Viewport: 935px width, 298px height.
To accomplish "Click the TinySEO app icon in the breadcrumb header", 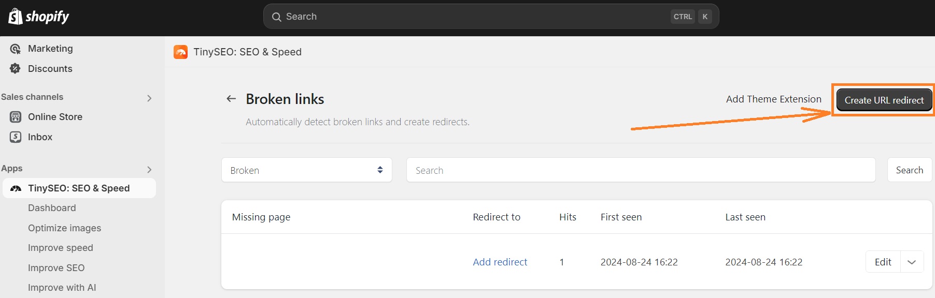I will pyautogui.click(x=180, y=52).
